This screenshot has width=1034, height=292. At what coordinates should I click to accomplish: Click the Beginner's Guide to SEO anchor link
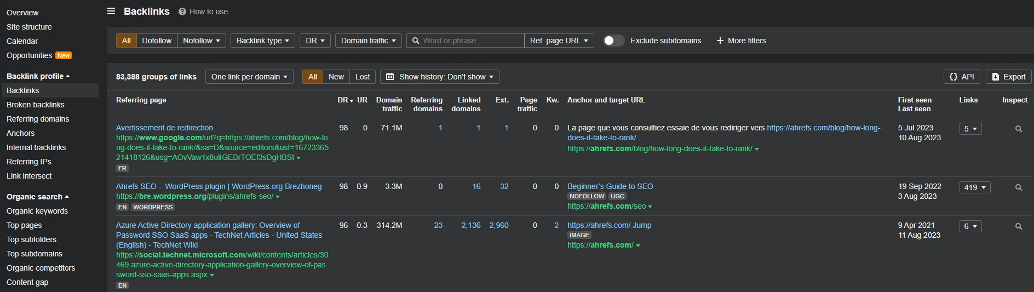pos(610,186)
